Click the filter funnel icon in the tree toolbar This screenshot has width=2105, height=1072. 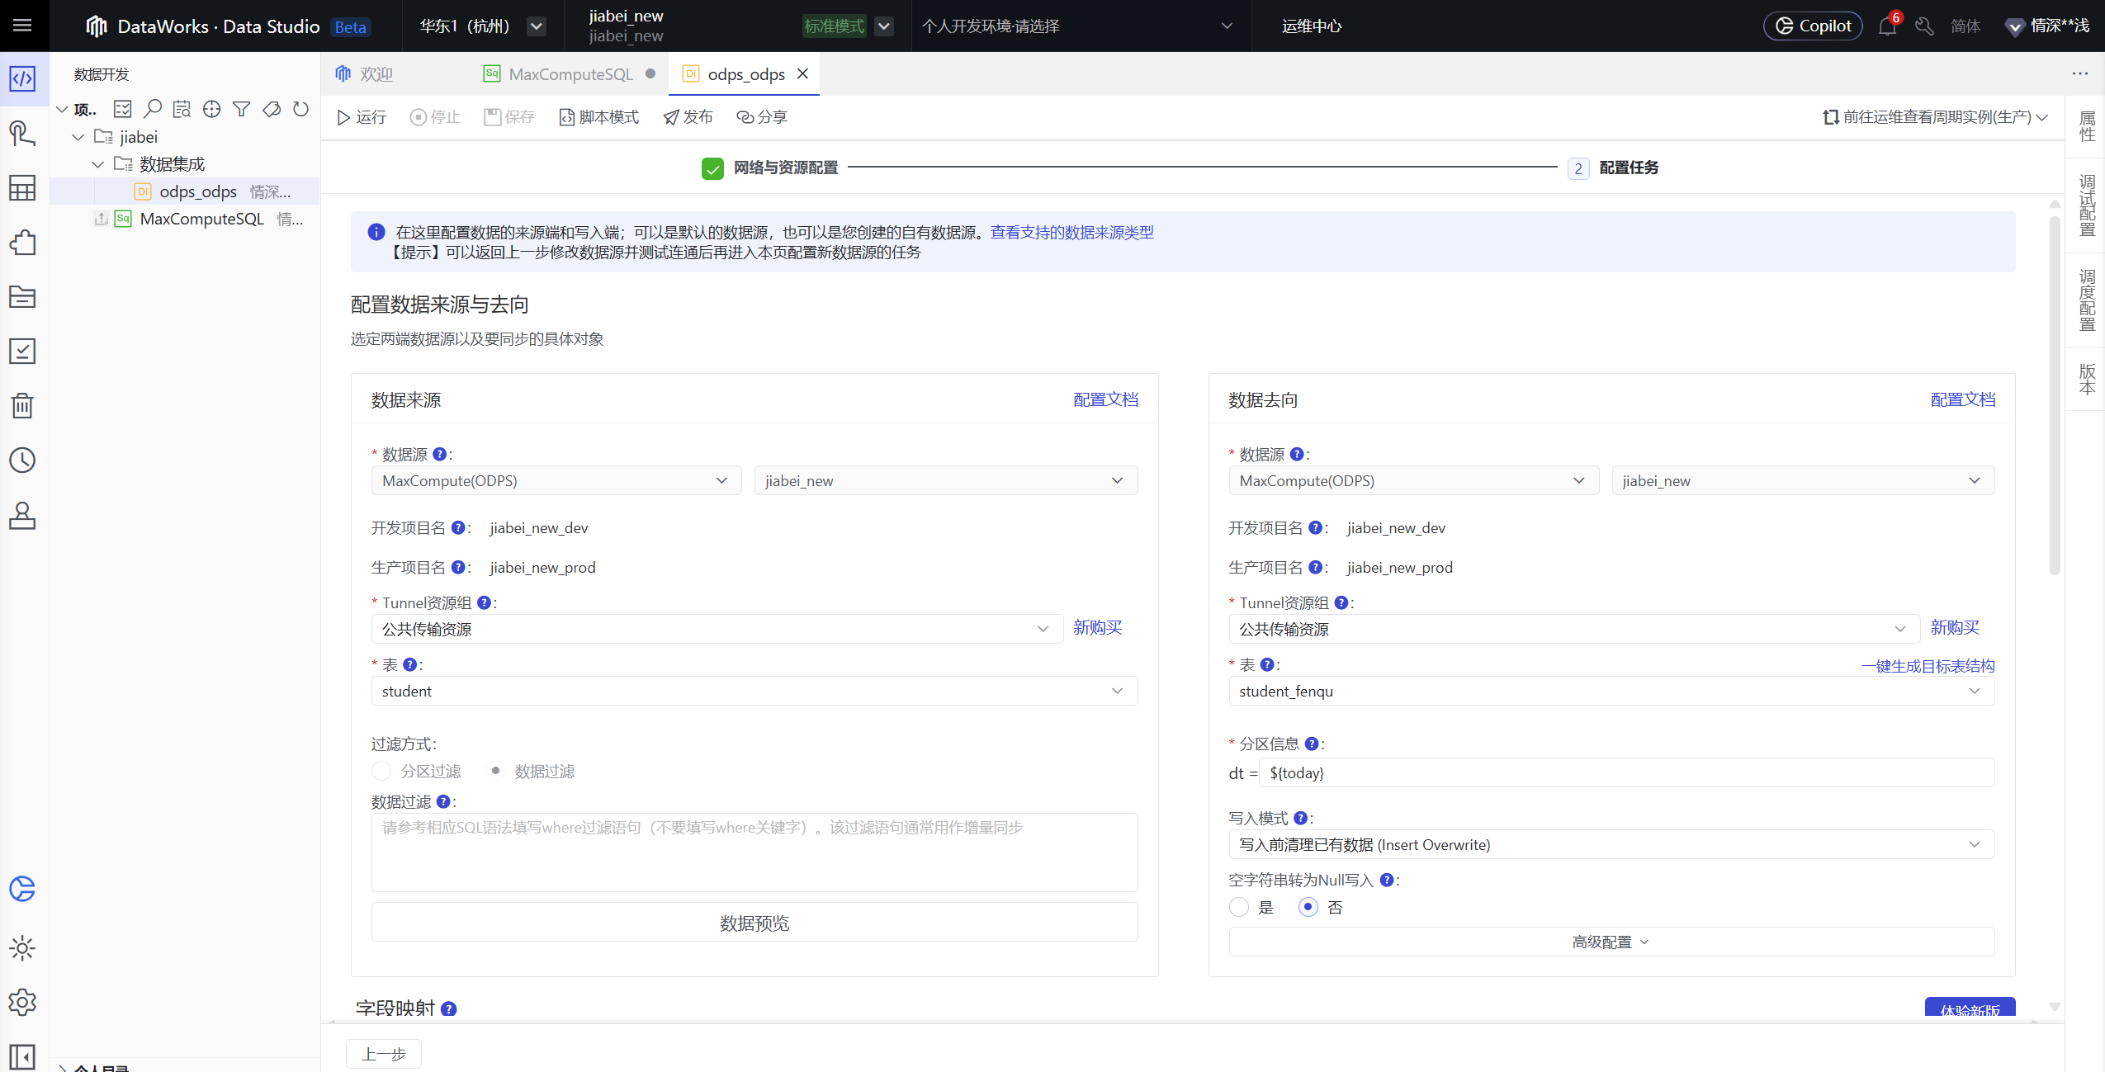(241, 109)
